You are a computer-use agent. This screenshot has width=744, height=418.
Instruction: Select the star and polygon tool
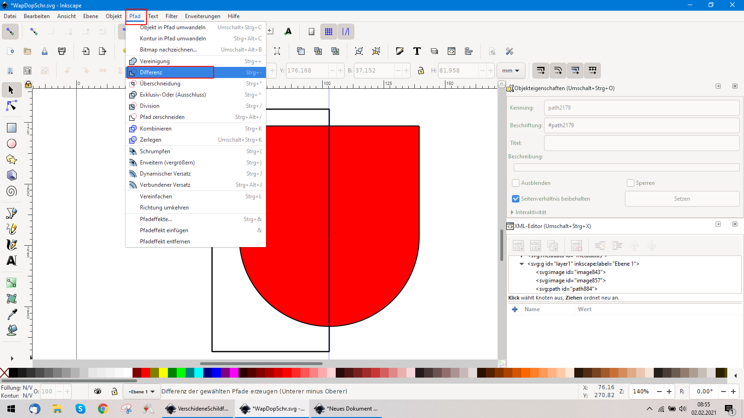12,160
